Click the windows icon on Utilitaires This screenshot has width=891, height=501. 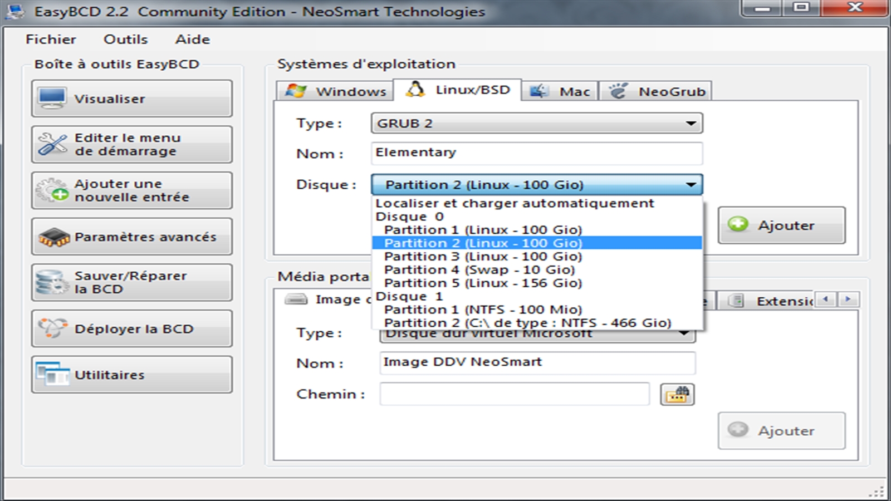(52, 374)
